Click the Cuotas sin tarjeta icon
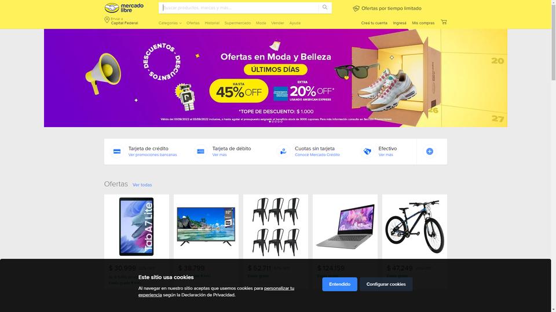556x312 pixels. tap(283, 151)
